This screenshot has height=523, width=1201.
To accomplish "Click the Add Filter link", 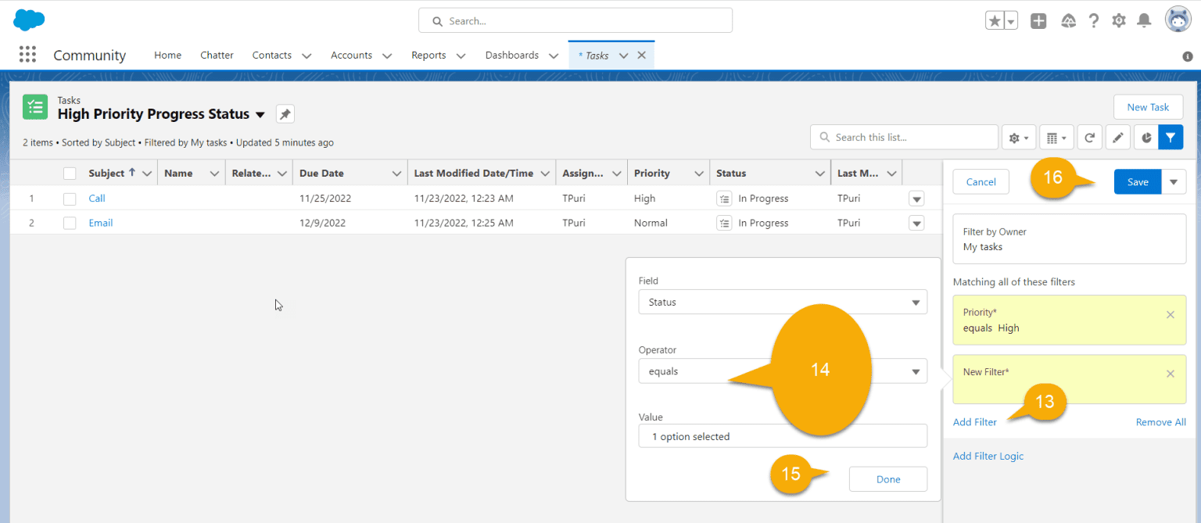I will [974, 421].
